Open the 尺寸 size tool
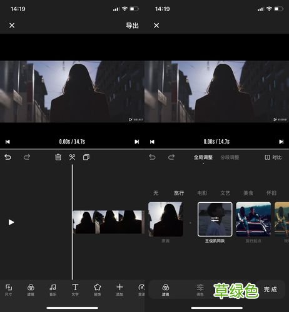Screen dimensions: 289x312 pyautogui.click(x=8, y=290)
